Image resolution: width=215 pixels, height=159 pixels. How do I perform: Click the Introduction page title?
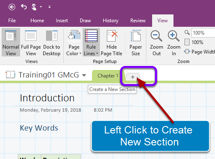pos(47,98)
